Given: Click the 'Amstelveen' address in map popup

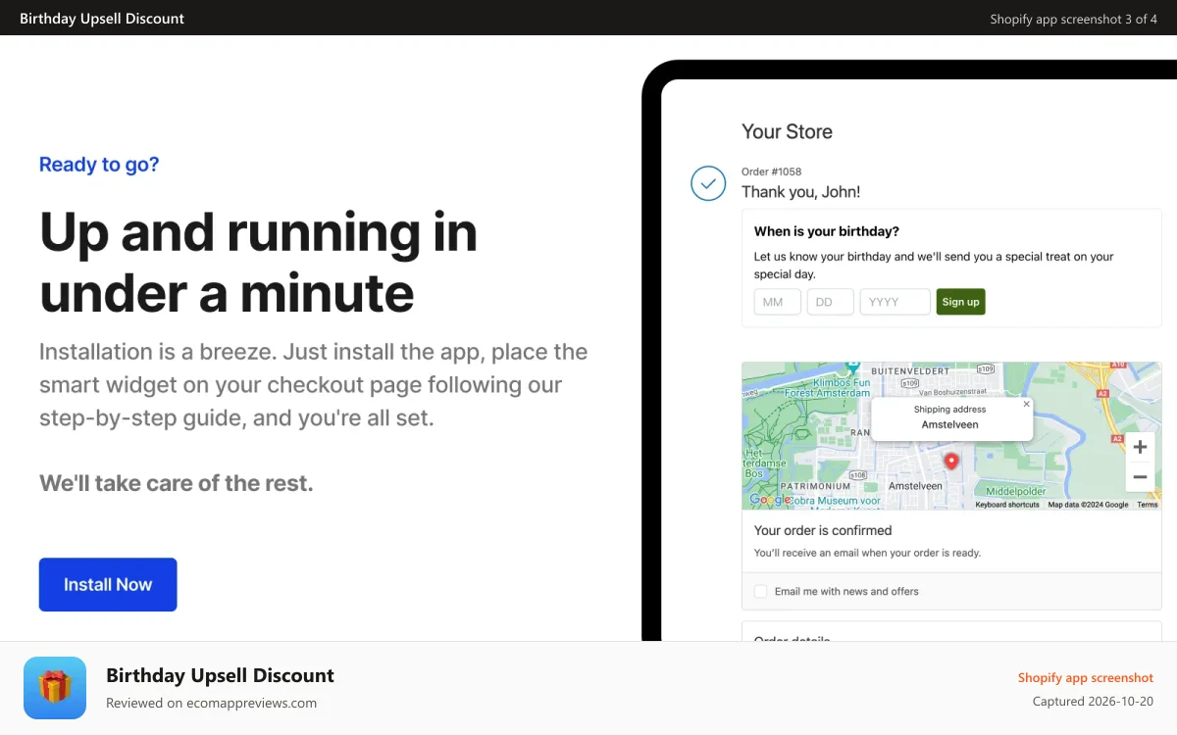Looking at the screenshot, I should tap(949, 424).
